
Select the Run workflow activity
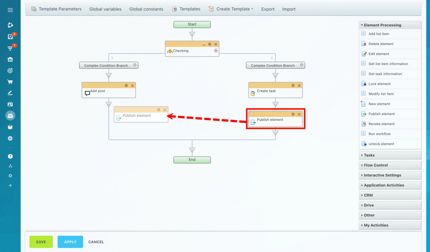tap(390, 134)
